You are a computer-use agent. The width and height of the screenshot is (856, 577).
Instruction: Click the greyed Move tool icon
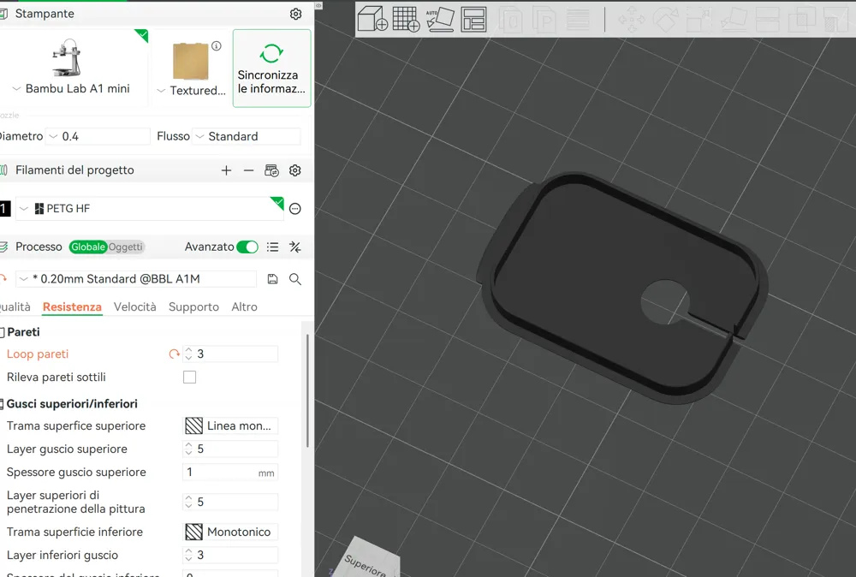(631, 20)
